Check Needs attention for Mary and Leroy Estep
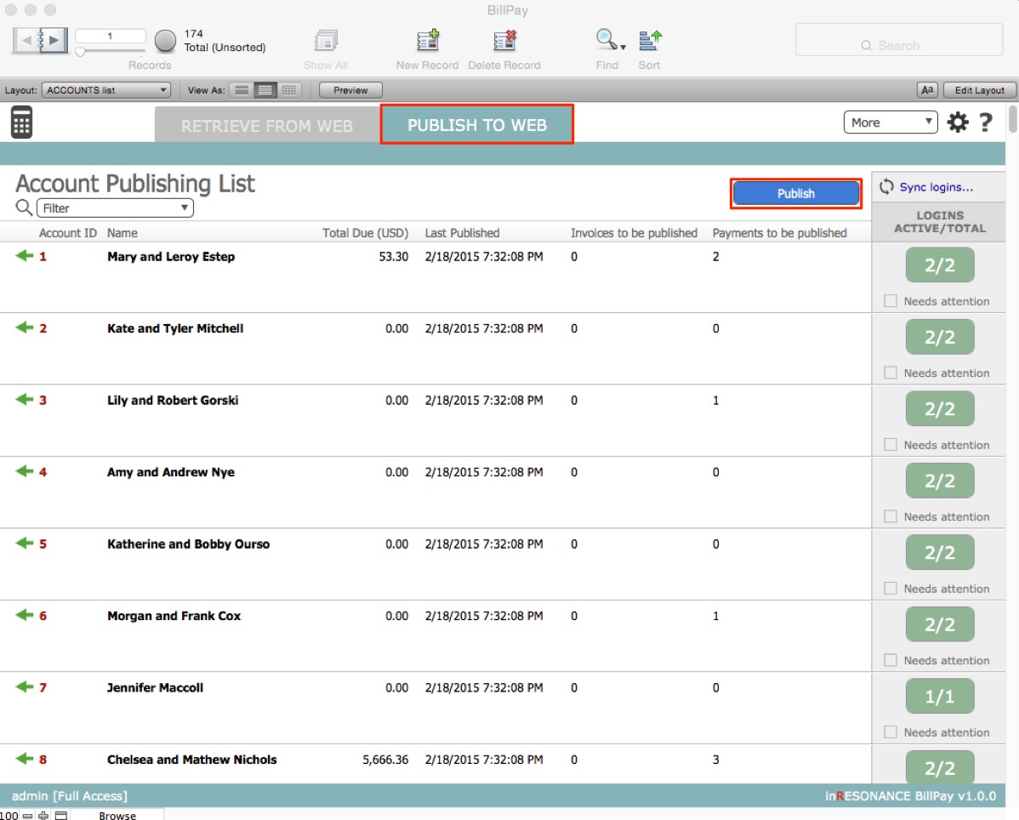 click(891, 301)
